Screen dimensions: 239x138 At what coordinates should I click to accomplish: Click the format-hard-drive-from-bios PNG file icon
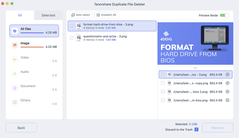(x=79, y=26)
